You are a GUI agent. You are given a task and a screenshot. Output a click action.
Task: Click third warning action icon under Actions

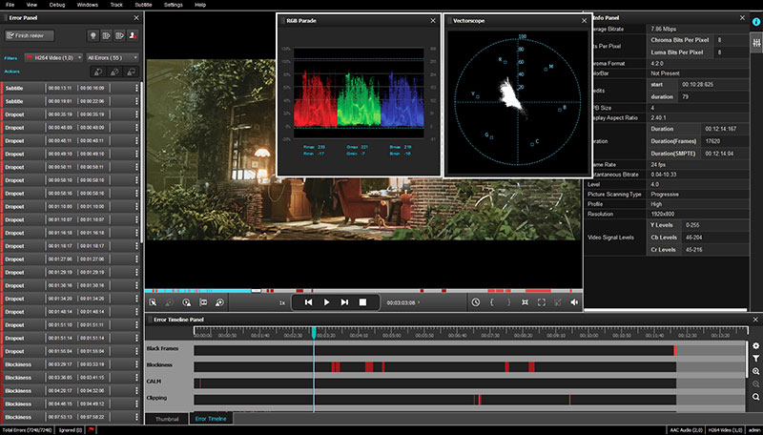[x=131, y=72]
